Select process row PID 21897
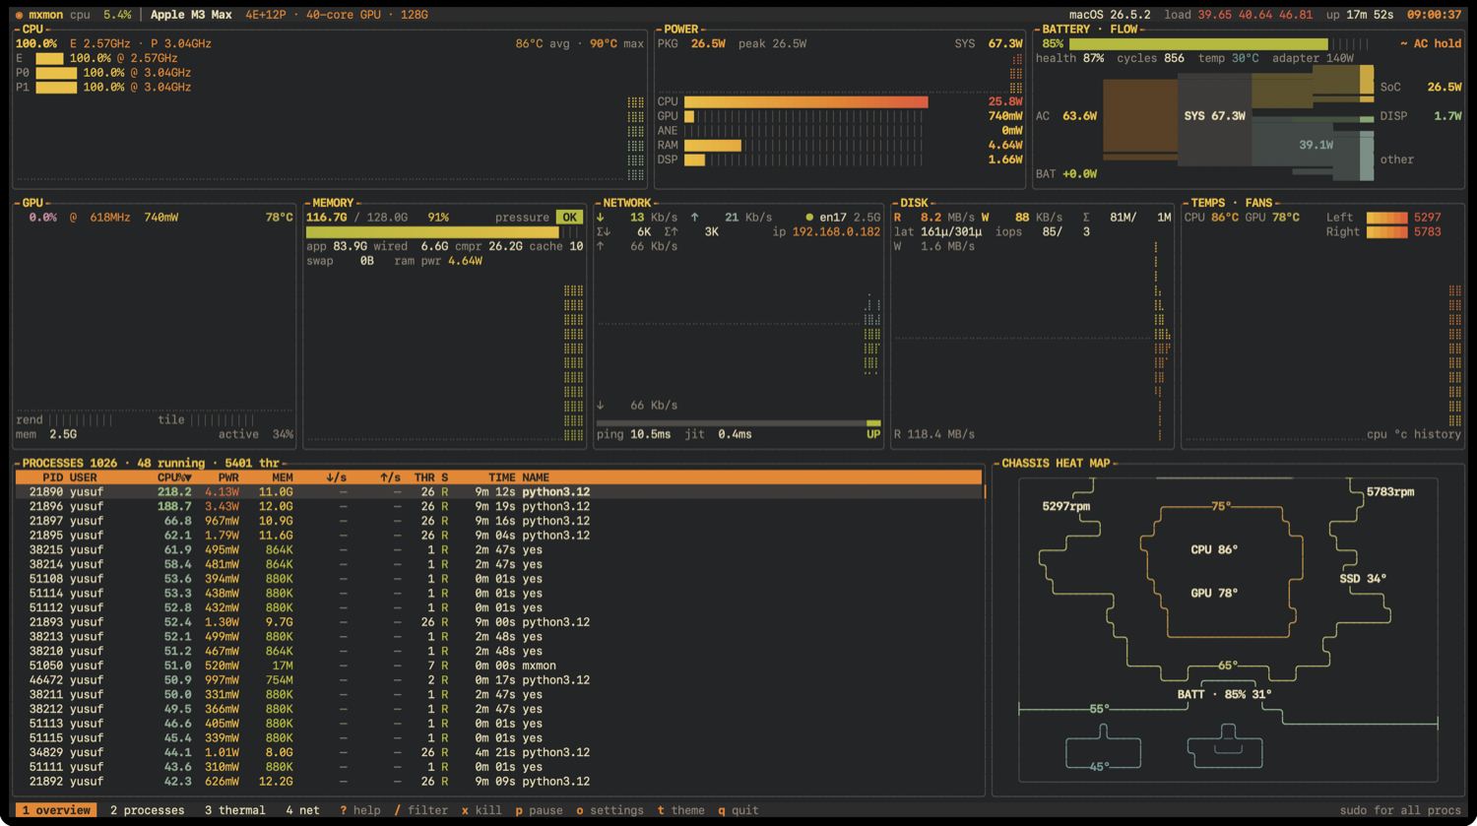This screenshot has height=826, width=1477. pyautogui.click(x=498, y=521)
